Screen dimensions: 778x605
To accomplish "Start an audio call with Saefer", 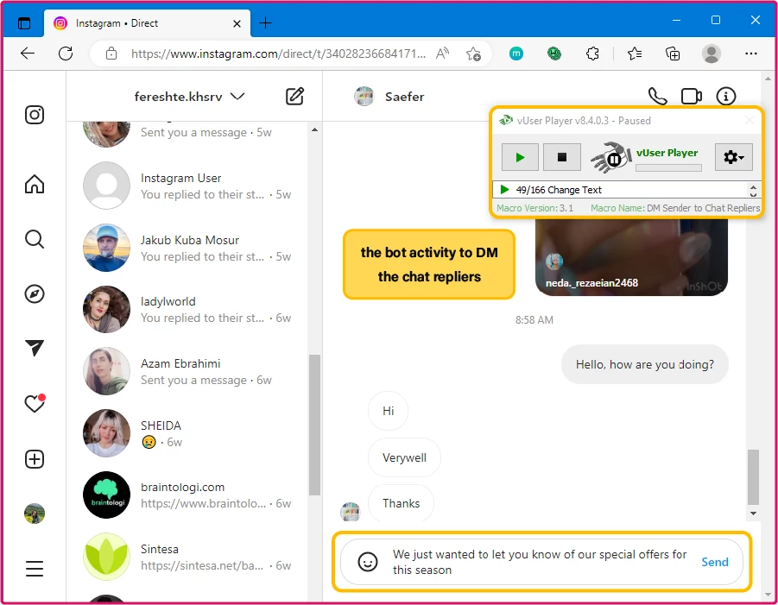I will (x=657, y=96).
